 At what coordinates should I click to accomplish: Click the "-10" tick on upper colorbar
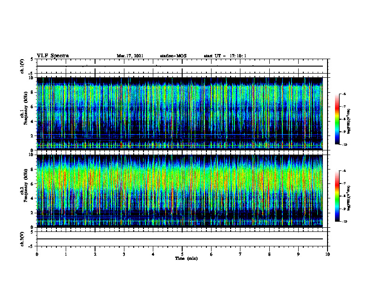pos(344,145)
